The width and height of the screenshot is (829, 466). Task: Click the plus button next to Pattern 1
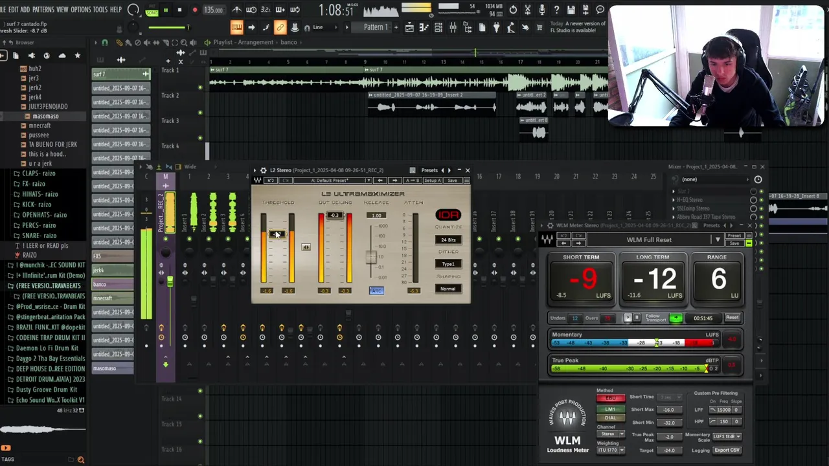395,27
